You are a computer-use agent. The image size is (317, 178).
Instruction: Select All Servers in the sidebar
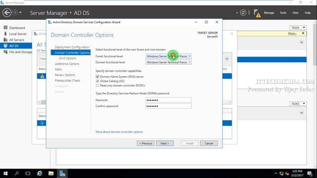[x=16, y=40]
